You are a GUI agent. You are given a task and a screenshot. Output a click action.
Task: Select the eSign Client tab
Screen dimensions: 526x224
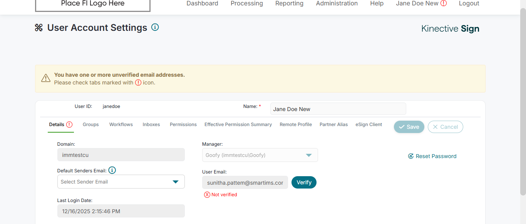(369, 125)
